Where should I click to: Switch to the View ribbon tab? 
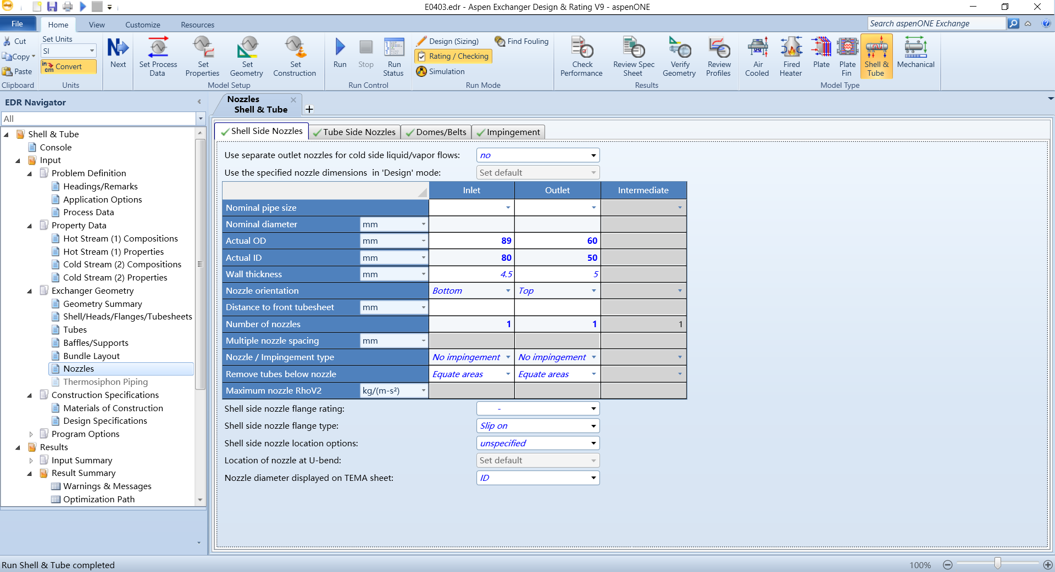97,25
